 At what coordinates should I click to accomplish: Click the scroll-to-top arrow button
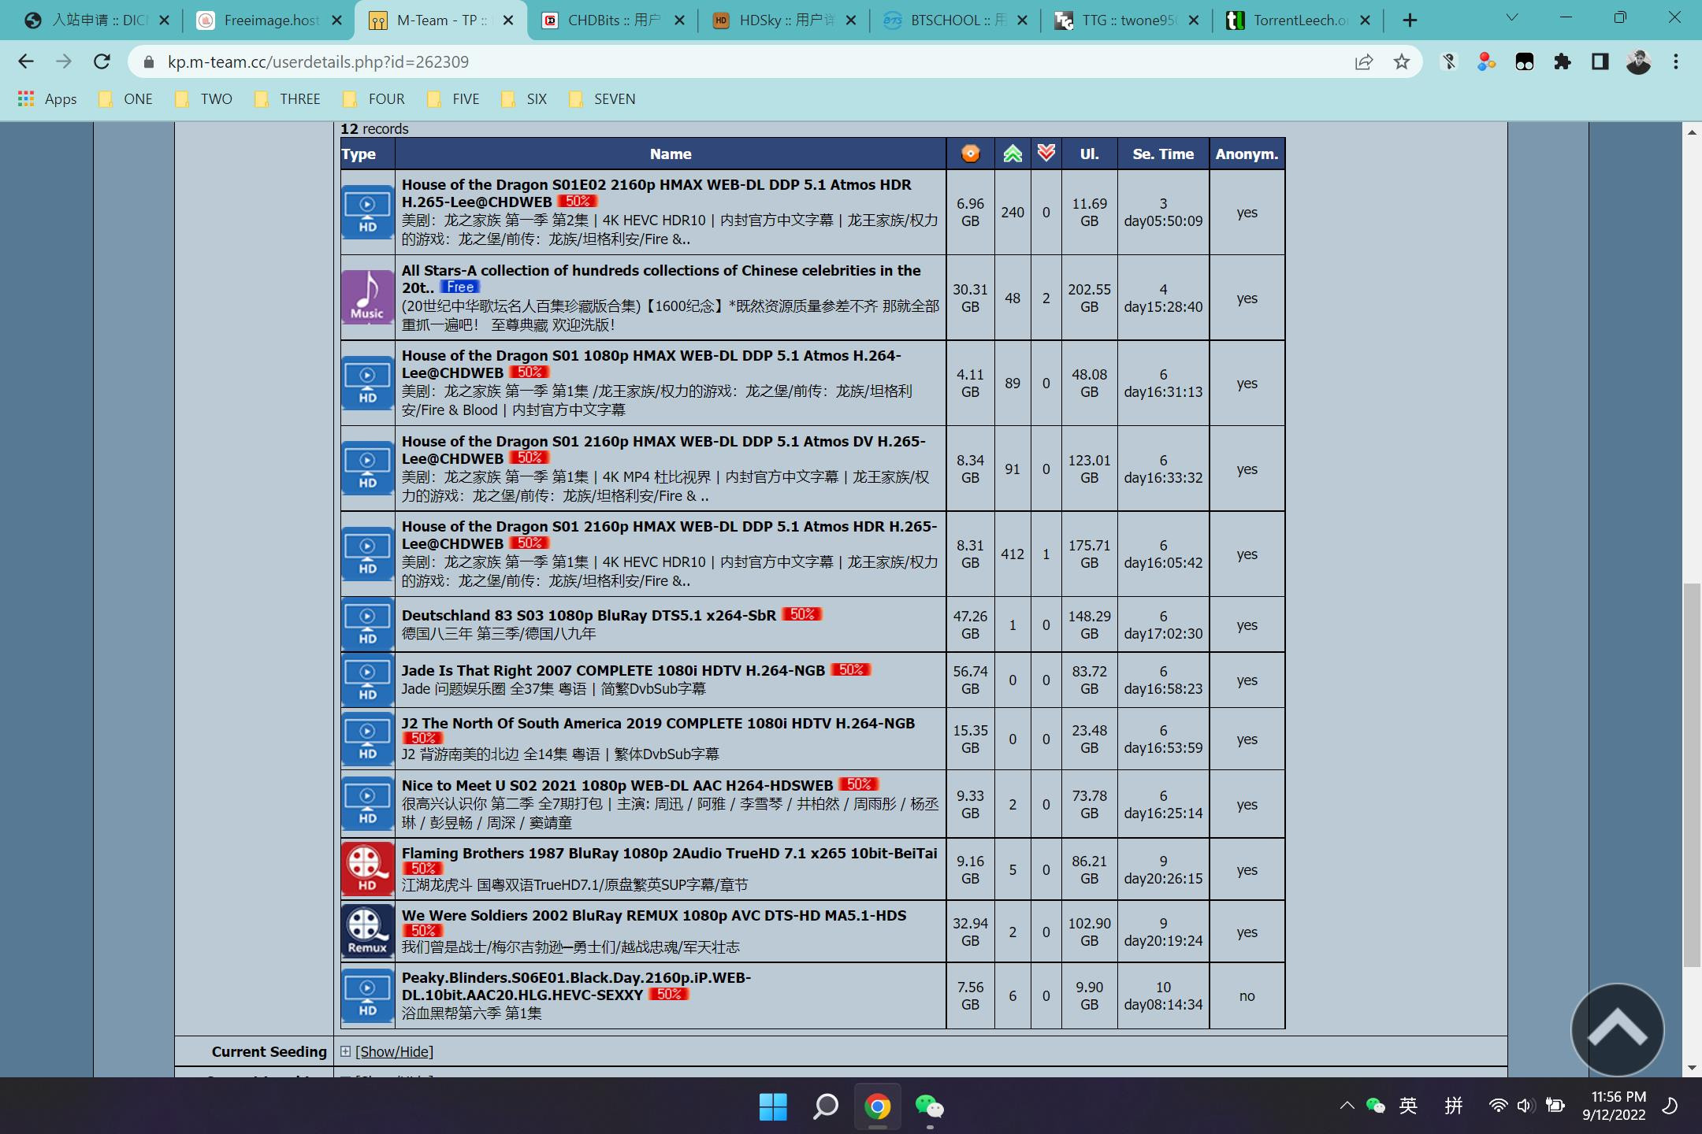pos(1617,1029)
